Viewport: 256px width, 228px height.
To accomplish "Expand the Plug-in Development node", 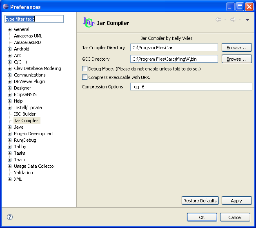I will (9, 134).
